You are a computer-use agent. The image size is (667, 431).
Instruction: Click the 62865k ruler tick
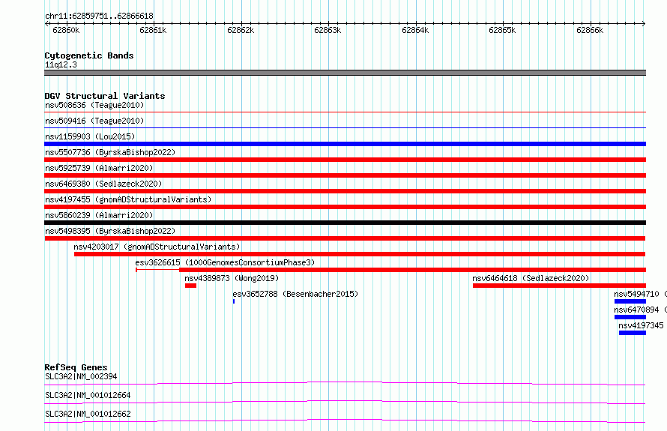click(x=502, y=30)
